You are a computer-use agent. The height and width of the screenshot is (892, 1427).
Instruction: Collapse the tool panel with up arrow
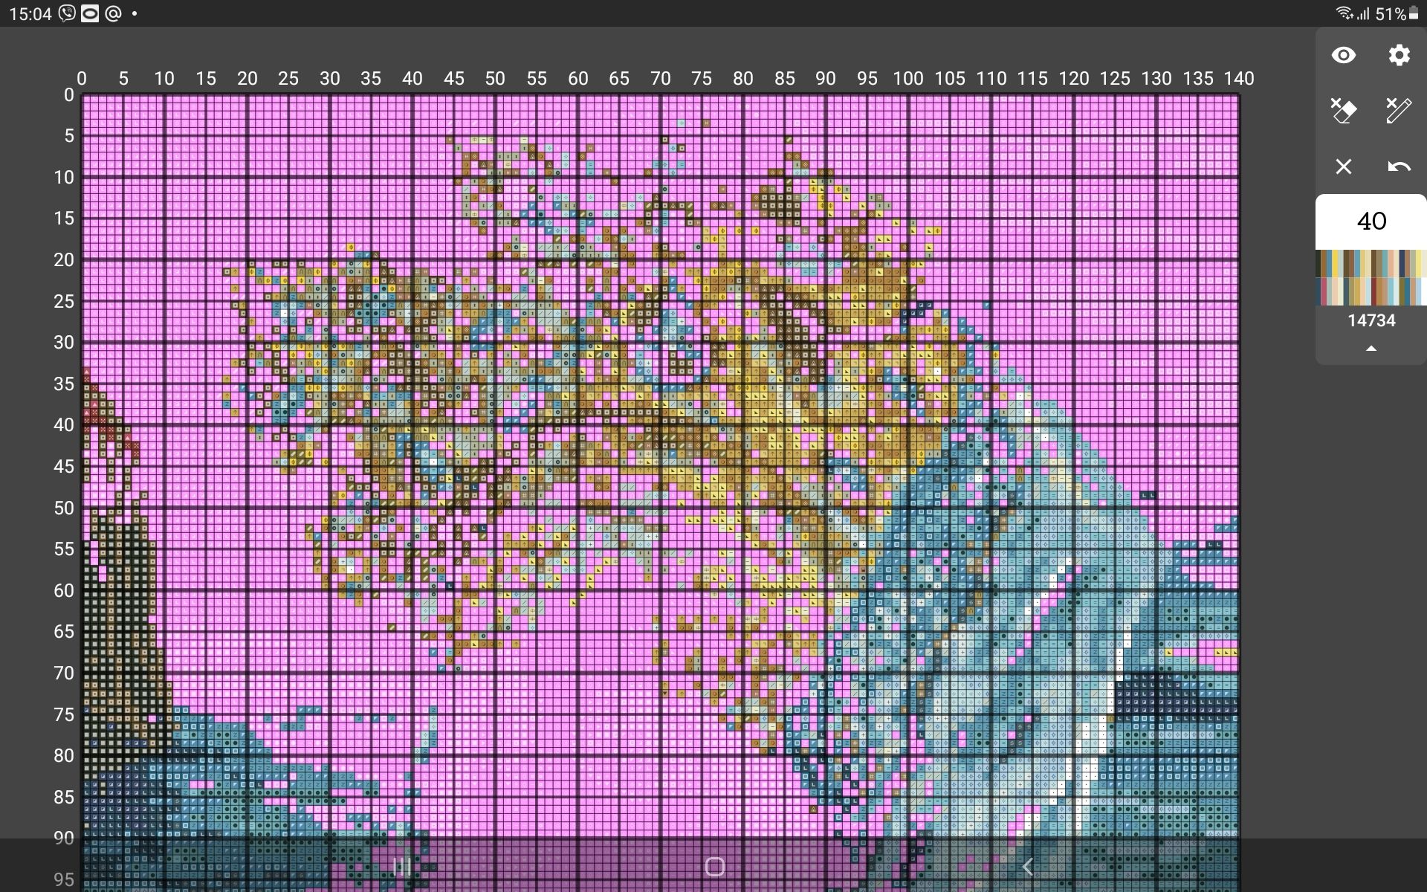click(x=1371, y=349)
